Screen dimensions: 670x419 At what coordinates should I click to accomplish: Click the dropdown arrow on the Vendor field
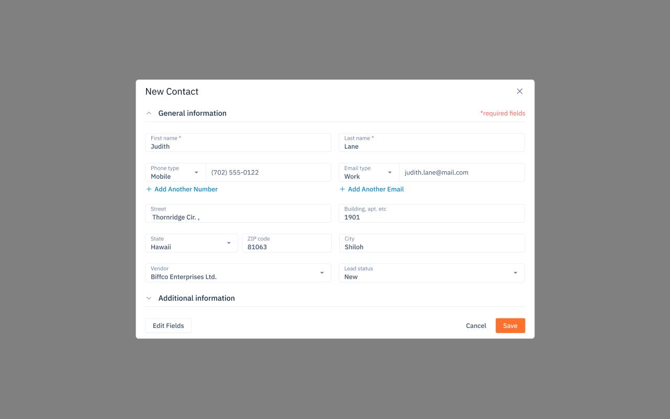click(321, 273)
